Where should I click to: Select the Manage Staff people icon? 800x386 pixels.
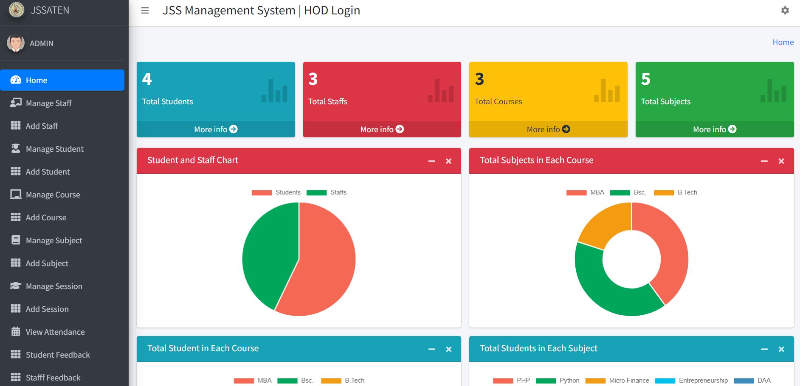(15, 103)
